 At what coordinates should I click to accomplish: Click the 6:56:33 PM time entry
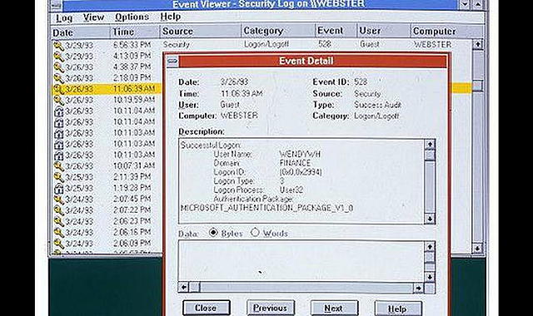coord(132,45)
